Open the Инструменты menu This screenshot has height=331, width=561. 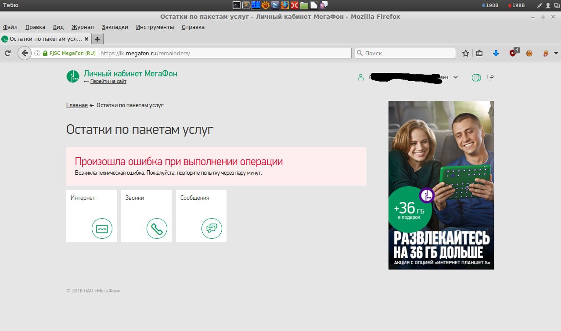(155, 27)
